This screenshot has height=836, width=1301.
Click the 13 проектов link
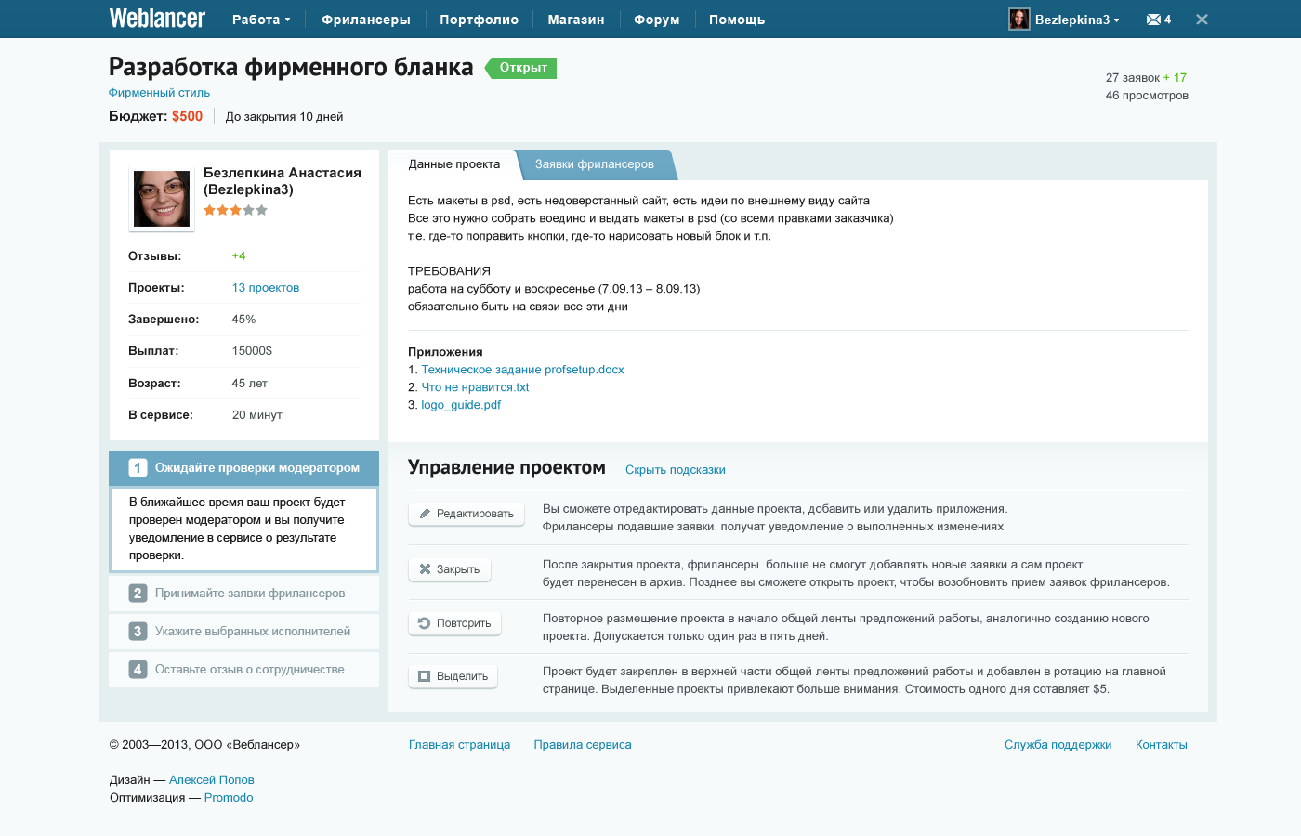(x=265, y=288)
